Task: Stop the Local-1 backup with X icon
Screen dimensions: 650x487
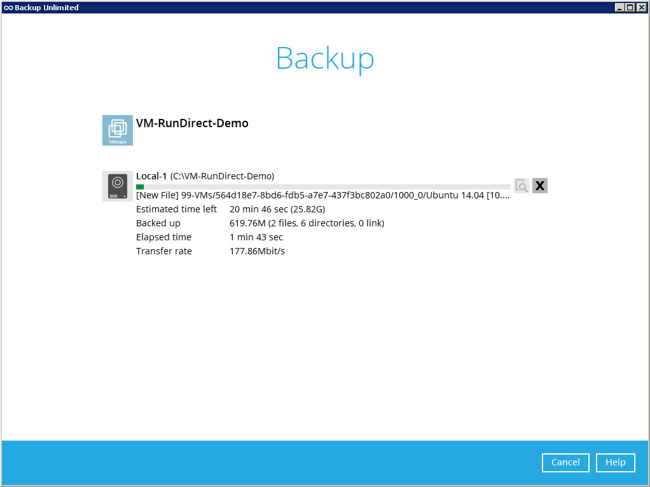Action: tap(540, 186)
